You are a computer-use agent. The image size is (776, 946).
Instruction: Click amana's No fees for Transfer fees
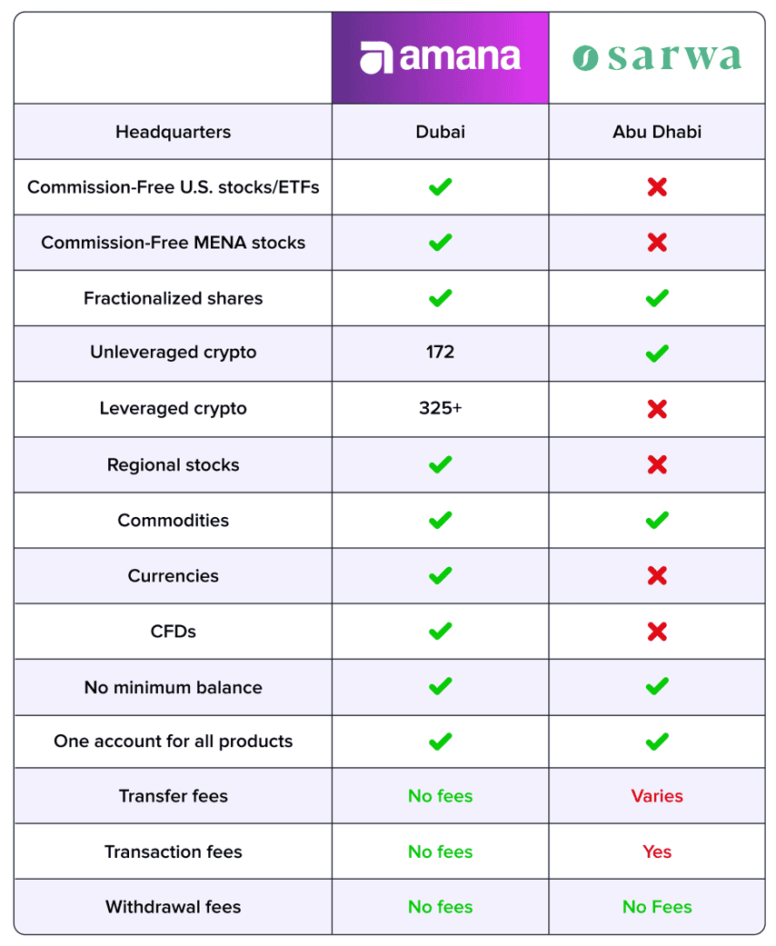(x=440, y=796)
